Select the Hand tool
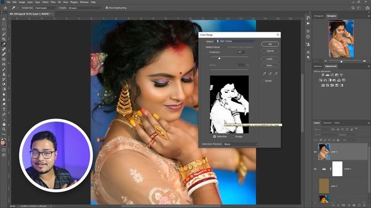 [x=4, y=124]
